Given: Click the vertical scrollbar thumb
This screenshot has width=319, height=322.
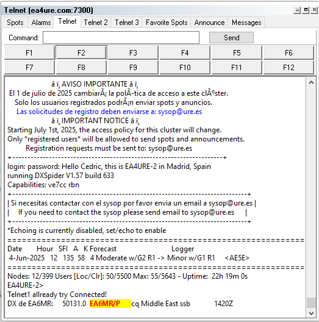Looking at the screenshot, I should pyautogui.click(x=311, y=303).
